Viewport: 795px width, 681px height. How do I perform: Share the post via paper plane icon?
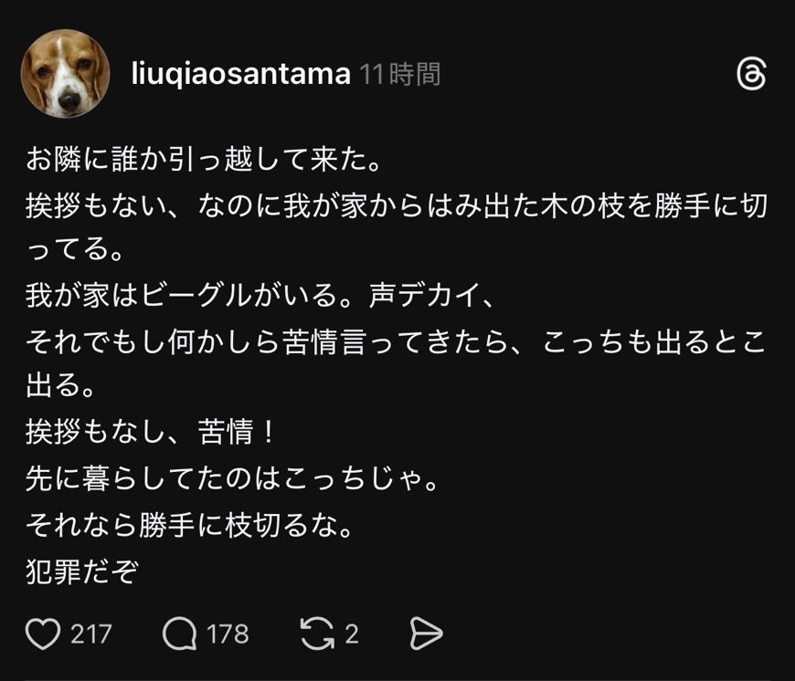click(x=425, y=633)
